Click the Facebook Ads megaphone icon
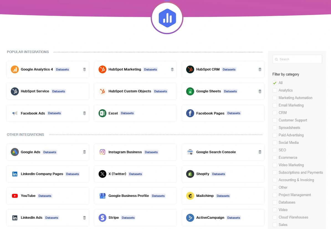The height and width of the screenshot is (229, 331). (x=15, y=113)
